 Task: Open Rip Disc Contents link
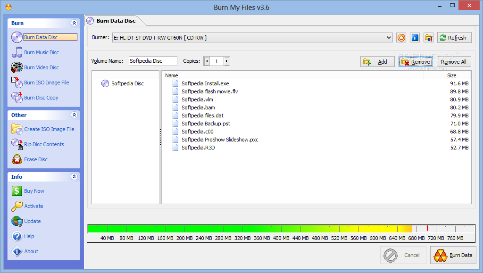(44, 144)
